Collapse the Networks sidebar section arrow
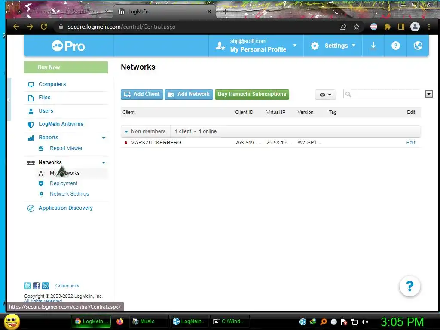Viewport: 440px width, 330px height. 104,163
